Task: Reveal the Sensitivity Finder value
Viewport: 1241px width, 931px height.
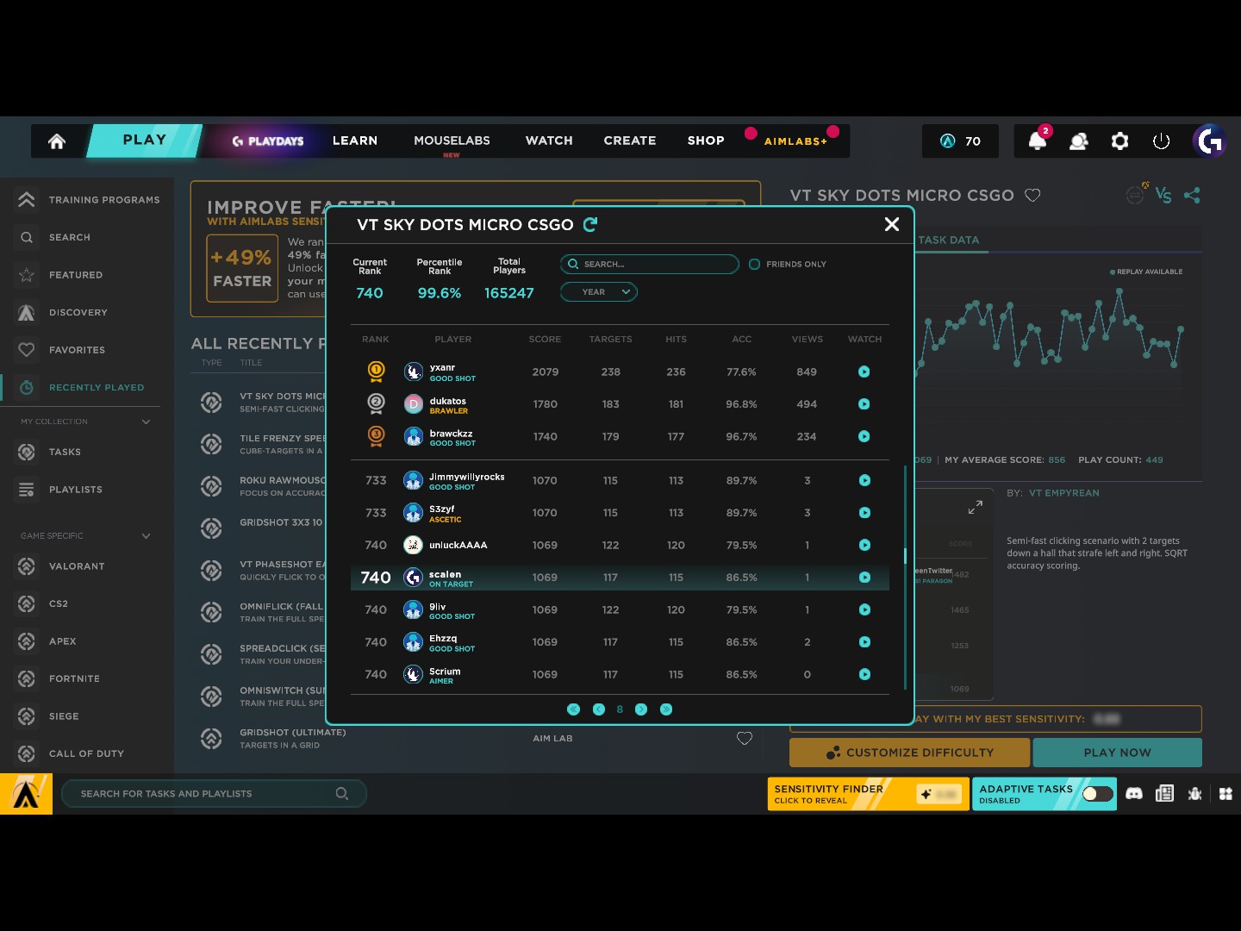Action: click(869, 794)
